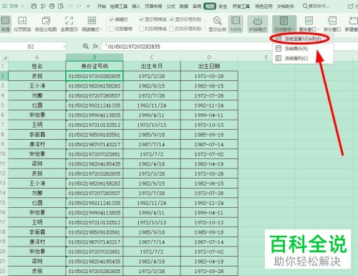The image size is (358, 276).
Task: Click cell 1992/11/24 in row 5
Action: (152, 105)
